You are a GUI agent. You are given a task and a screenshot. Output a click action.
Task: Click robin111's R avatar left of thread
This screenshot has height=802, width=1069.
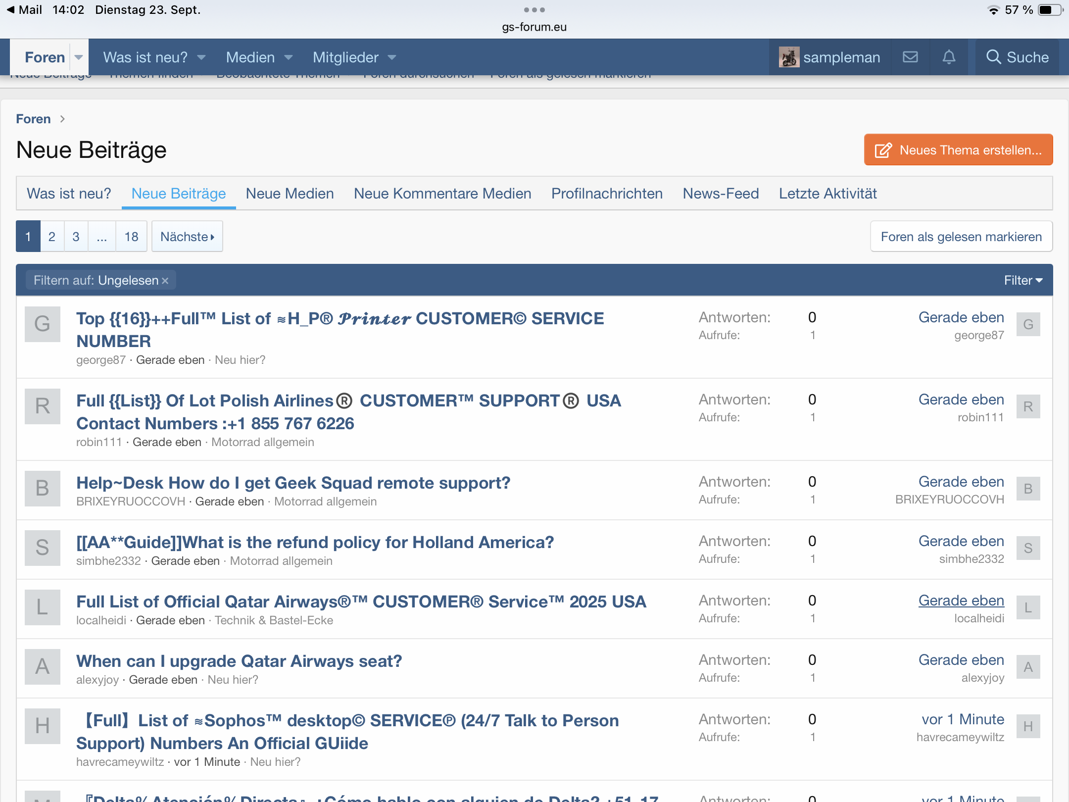tap(43, 406)
